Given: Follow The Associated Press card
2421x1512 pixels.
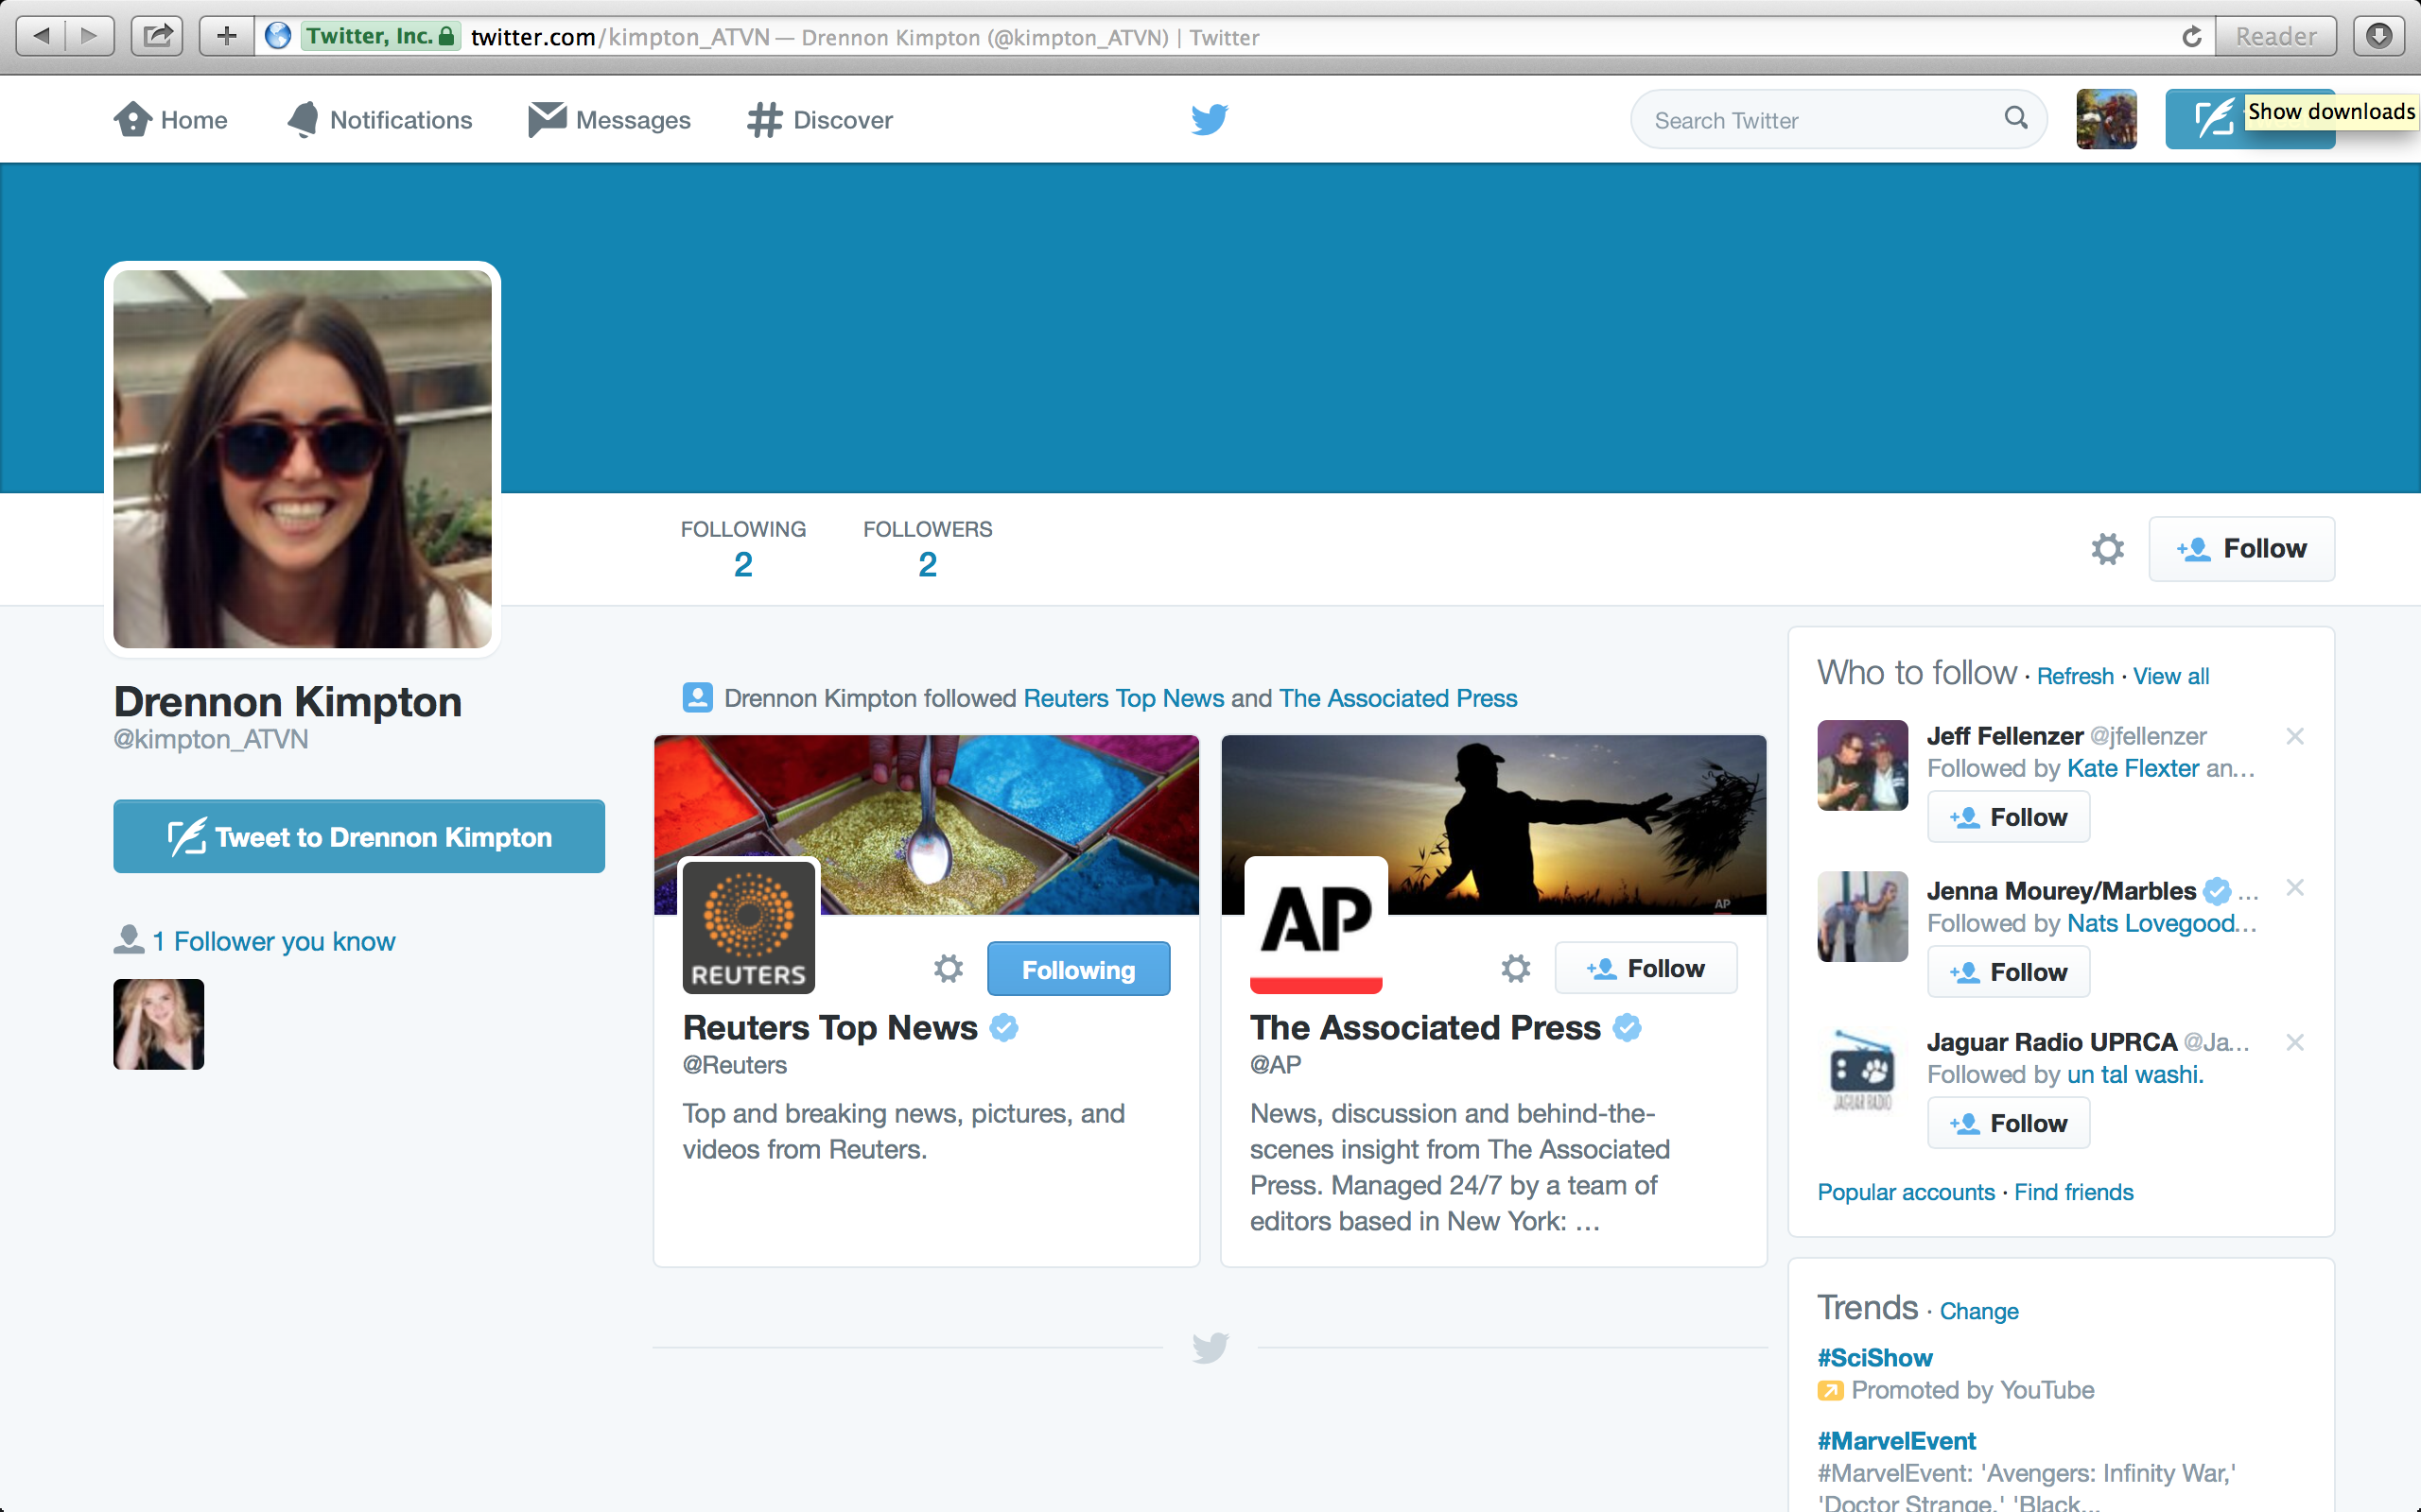Looking at the screenshot, I should pos(1646,968).
